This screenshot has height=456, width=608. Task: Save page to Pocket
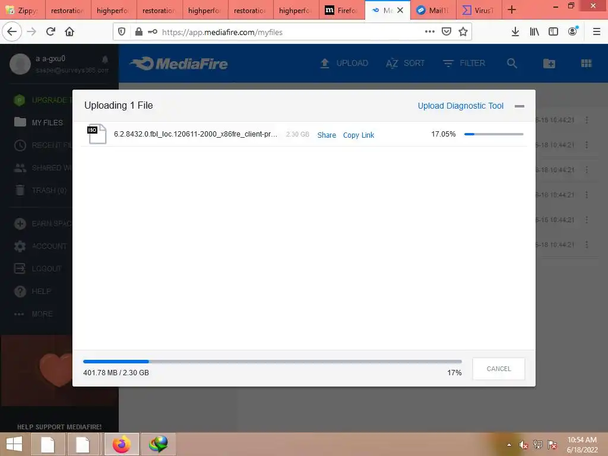tap(446, 32)
